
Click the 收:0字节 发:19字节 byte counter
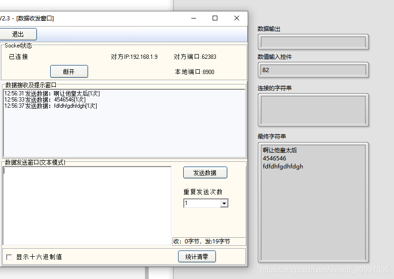pos(201,241)
